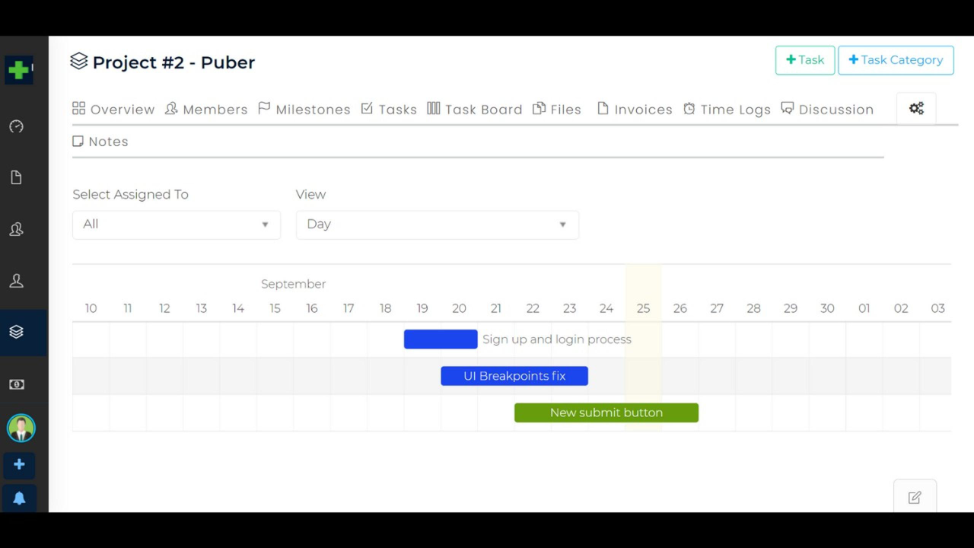Open notifications bell icon
The height and width of the screenshot is (548, 974).
pos(19,499)
